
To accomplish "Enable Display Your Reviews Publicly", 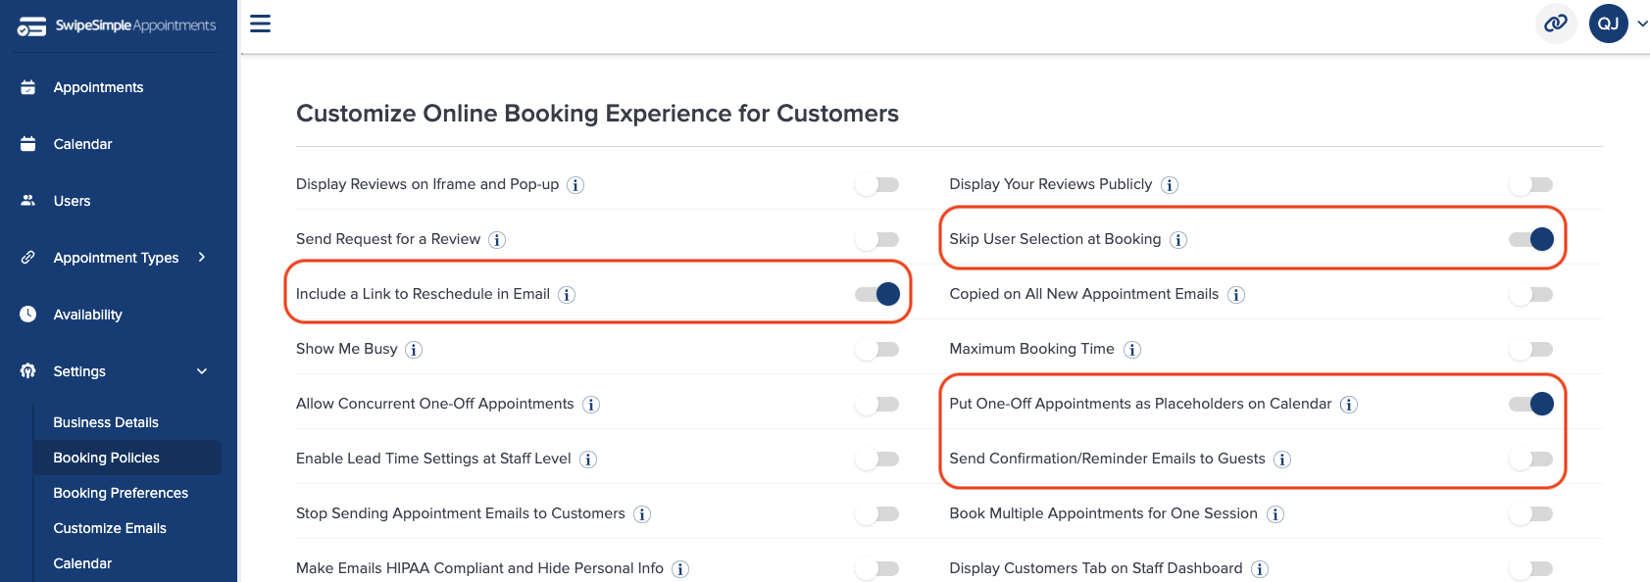I will 1530,184.
